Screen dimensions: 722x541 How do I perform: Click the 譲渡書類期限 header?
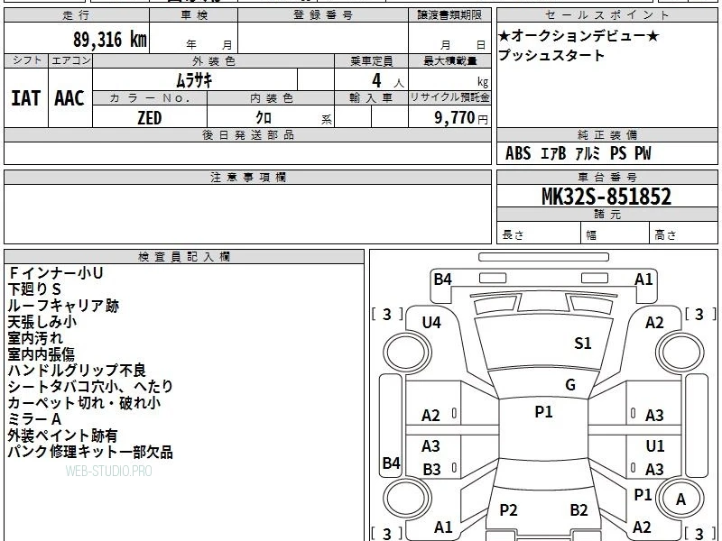pos(449,15)
